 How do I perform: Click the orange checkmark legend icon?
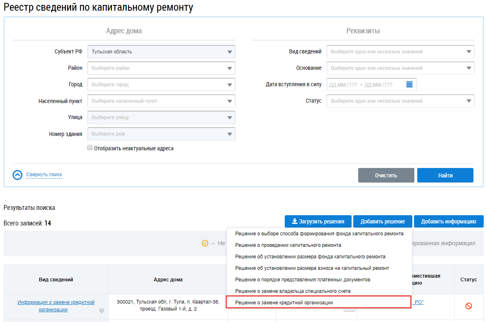coord(205,244)
